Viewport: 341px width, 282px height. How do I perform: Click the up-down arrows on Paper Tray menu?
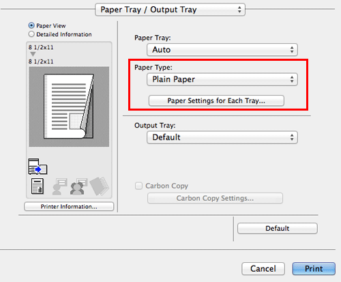[292, 50]
